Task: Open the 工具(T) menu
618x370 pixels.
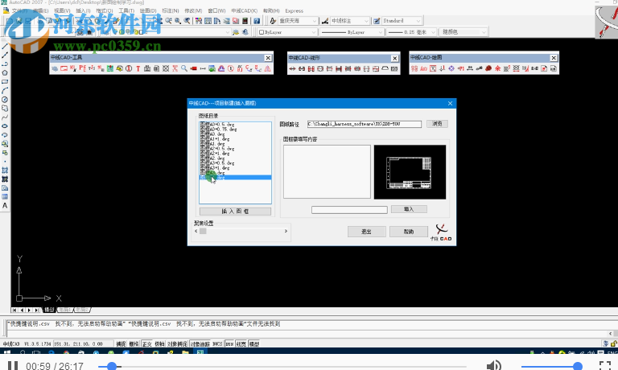Action: [126, 10]
